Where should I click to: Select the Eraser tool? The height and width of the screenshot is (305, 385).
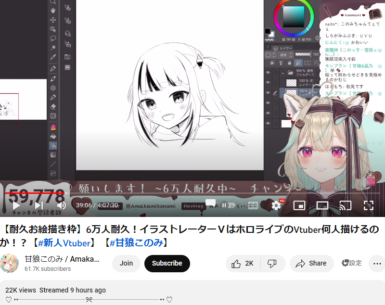click(53, 107)
